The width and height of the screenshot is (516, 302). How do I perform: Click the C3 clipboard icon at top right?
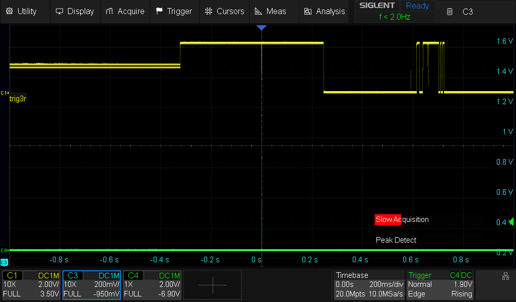click(x=450, y=12)
